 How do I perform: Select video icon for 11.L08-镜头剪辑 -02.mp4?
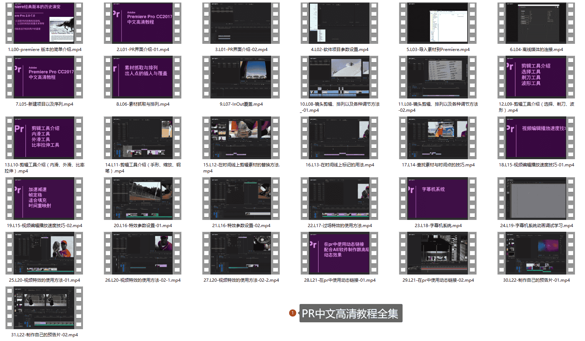pyautogui.click(x=438, y=77)
